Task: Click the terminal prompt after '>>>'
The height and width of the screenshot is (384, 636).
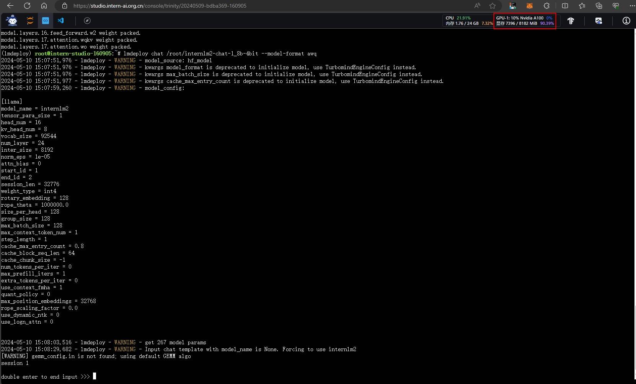Action: [95, 376]
